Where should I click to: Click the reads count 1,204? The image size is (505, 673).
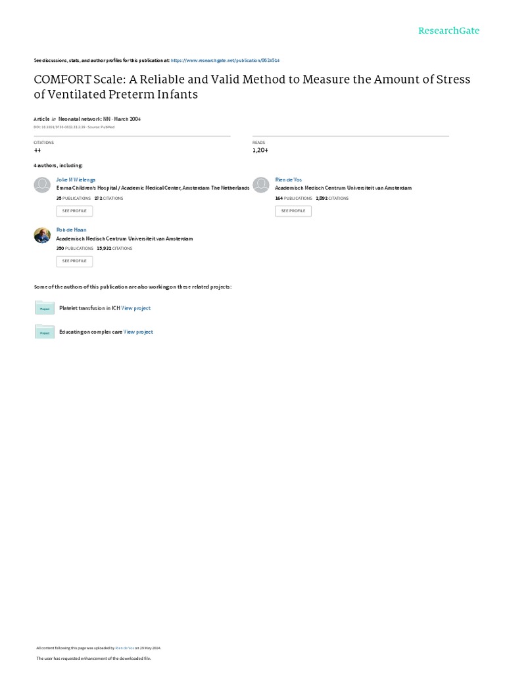coord(260,150)
